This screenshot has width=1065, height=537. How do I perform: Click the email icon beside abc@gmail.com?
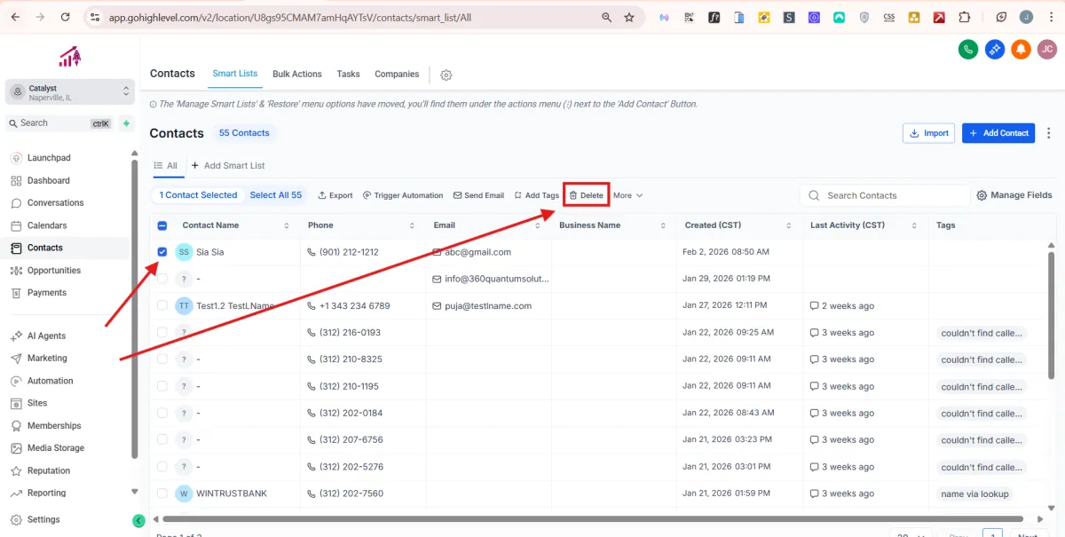tap(437, 252)
